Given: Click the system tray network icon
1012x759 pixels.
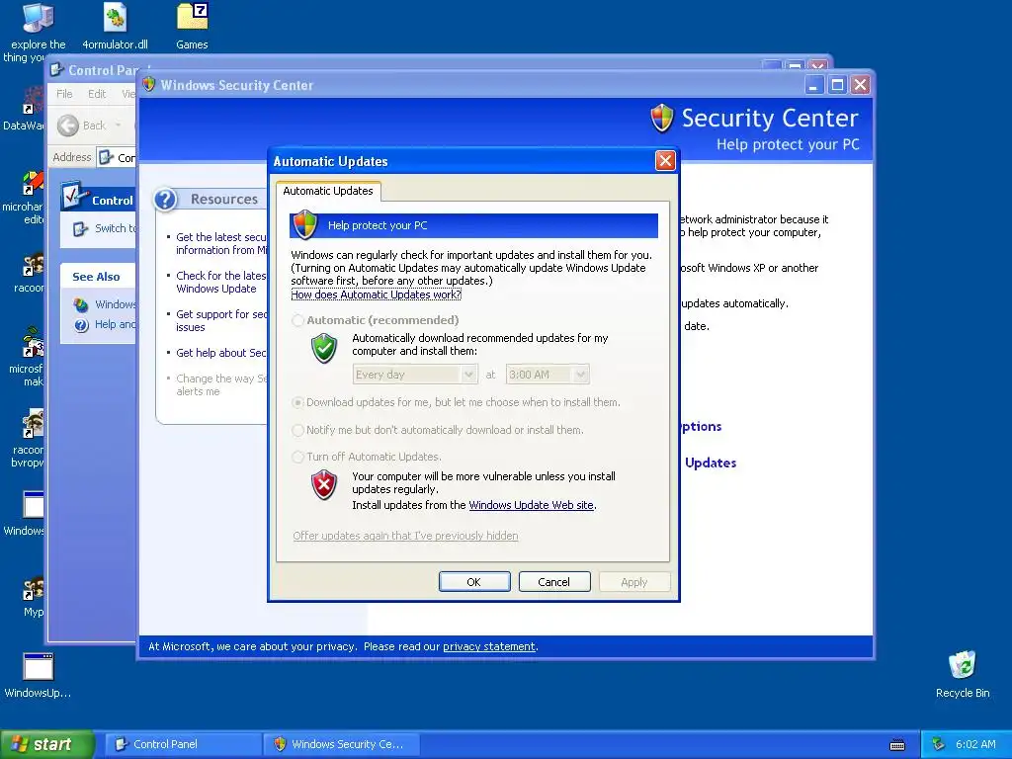Looking at the screenshot, I should click(x=939, y=744).
